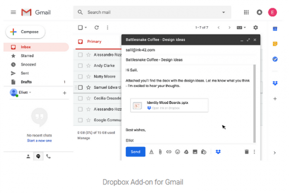This screenshot has height=193, width=289.
Task: Insert emoji in the message
Action: 178,152
